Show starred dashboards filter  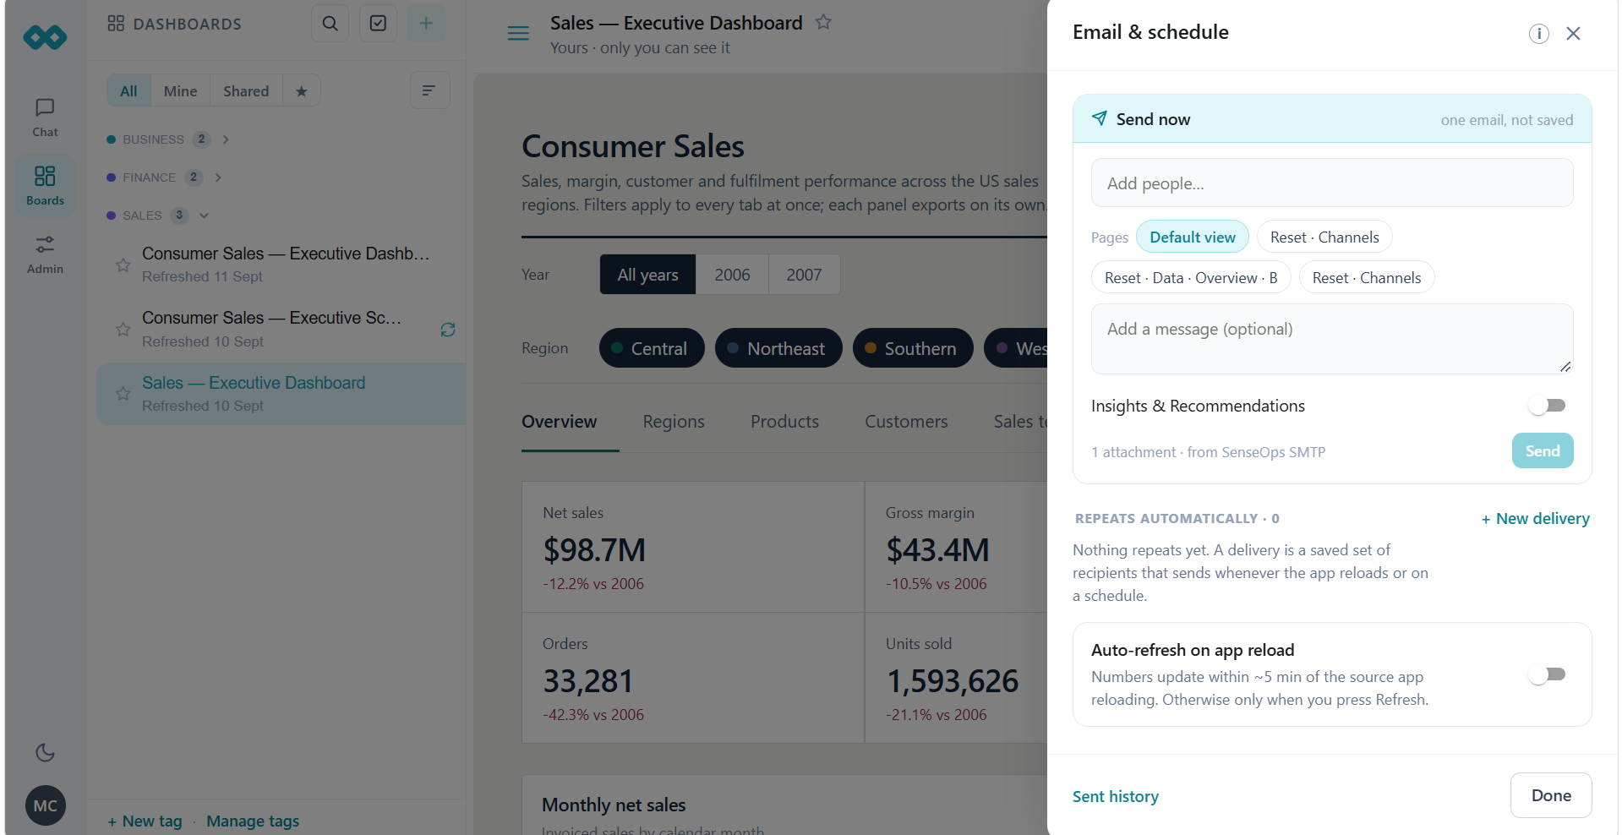point(302,91)
